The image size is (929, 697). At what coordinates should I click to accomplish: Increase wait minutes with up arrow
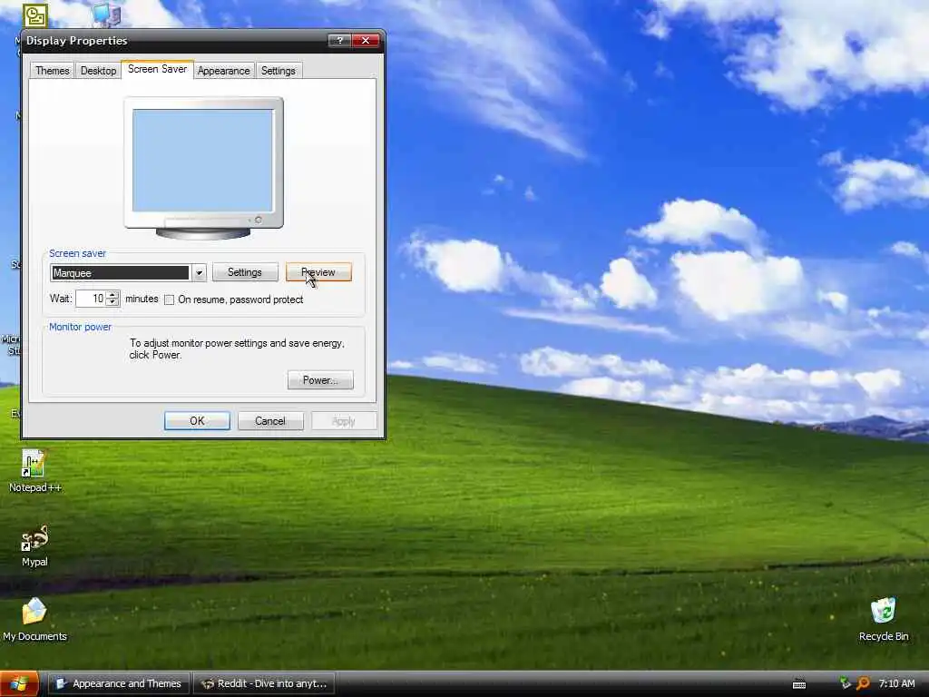coord(112,295)
